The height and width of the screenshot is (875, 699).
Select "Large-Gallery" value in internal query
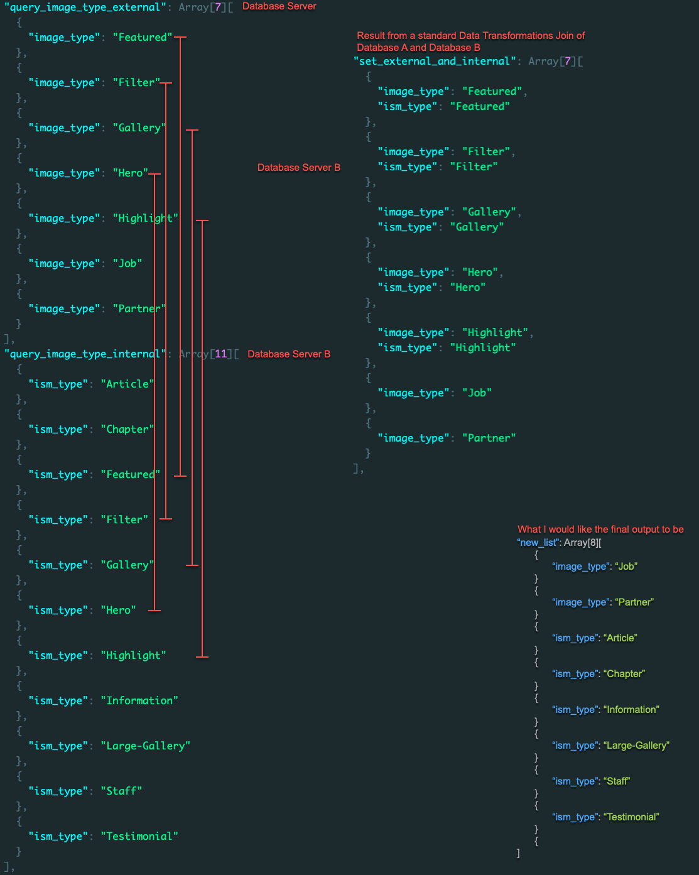click(x=145, y=746)
